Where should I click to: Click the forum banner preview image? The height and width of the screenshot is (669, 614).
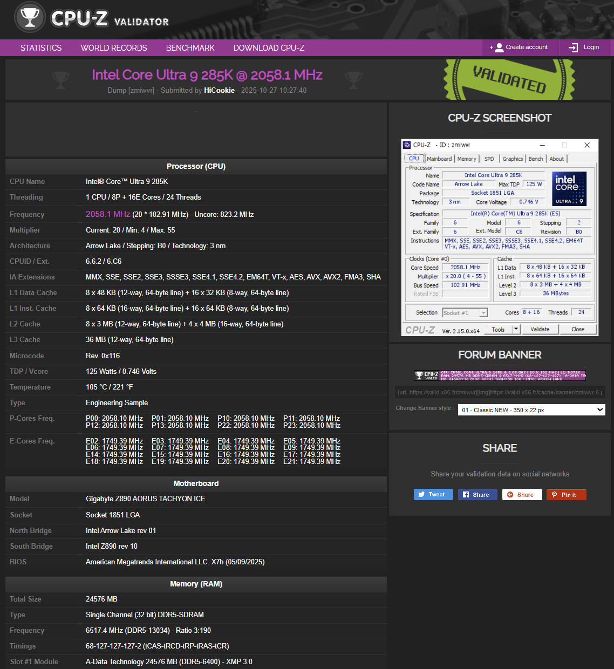(x=500, y=376)
